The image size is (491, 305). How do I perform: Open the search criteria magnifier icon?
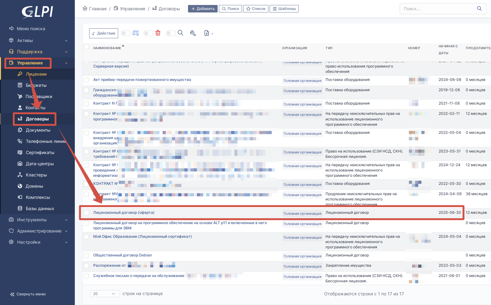click(x=181, y=33)
